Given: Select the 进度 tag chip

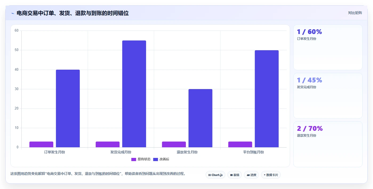Looking at the screenshot, I should click(251, 175).
